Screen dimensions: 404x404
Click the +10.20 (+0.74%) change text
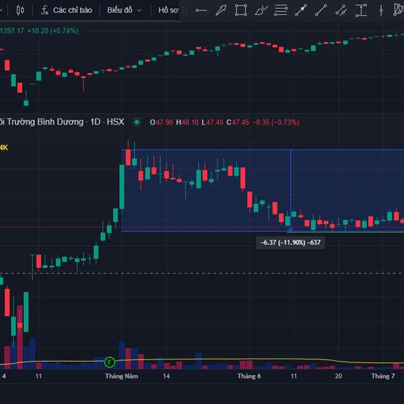53,31
